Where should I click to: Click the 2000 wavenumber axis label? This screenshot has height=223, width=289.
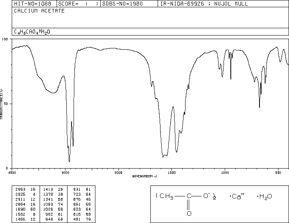tap(118, 173)
